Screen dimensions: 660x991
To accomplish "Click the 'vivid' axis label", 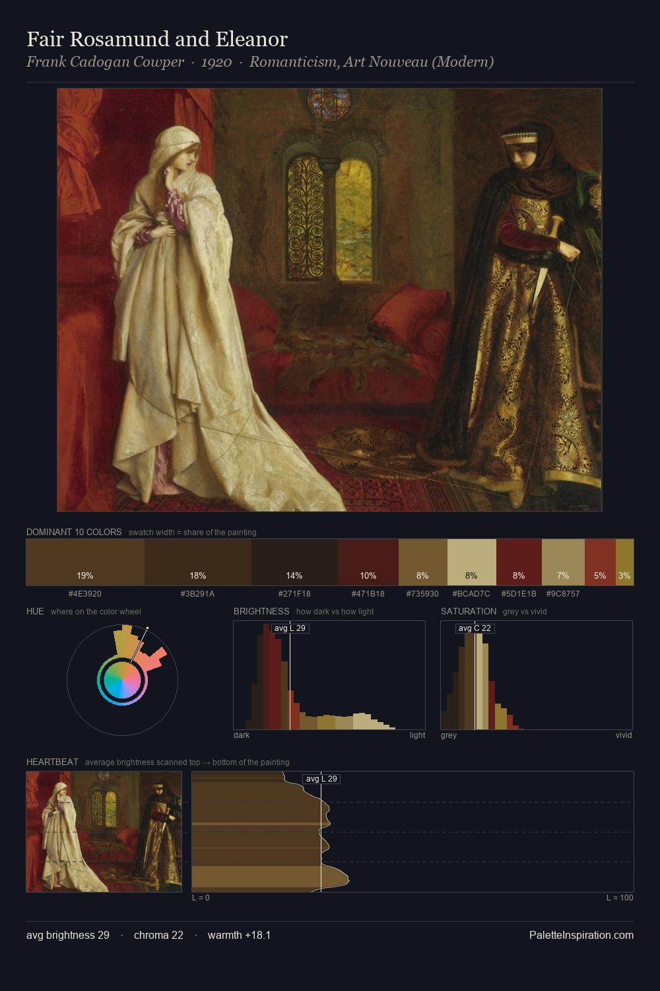I will coord(624,735).
